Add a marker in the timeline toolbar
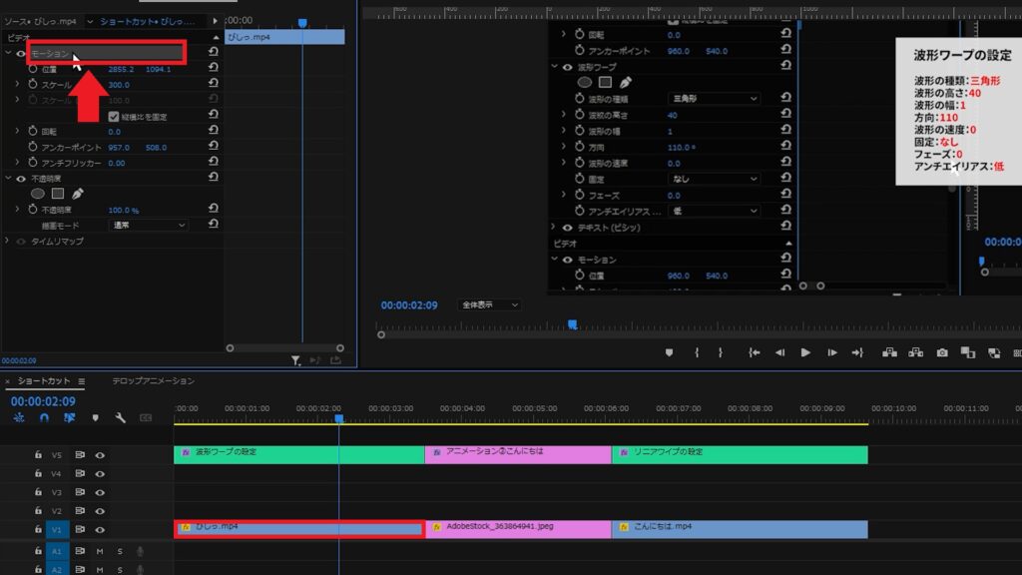This screenshot has height=575, width=1022. pyautogui.click(x=95, y=418)
